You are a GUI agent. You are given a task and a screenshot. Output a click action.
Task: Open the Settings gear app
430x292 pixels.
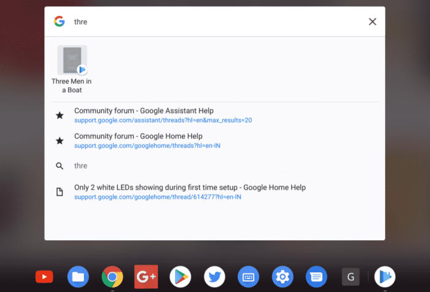point(283,277)
